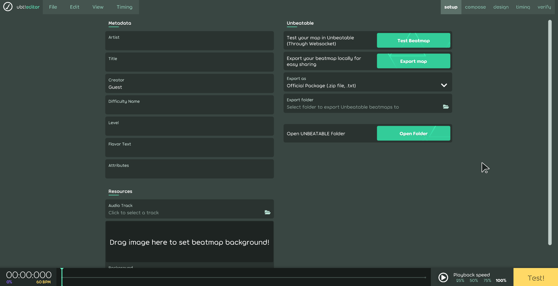Open the File menu
This screenshot has height=286, width=558.
(53, 7)
